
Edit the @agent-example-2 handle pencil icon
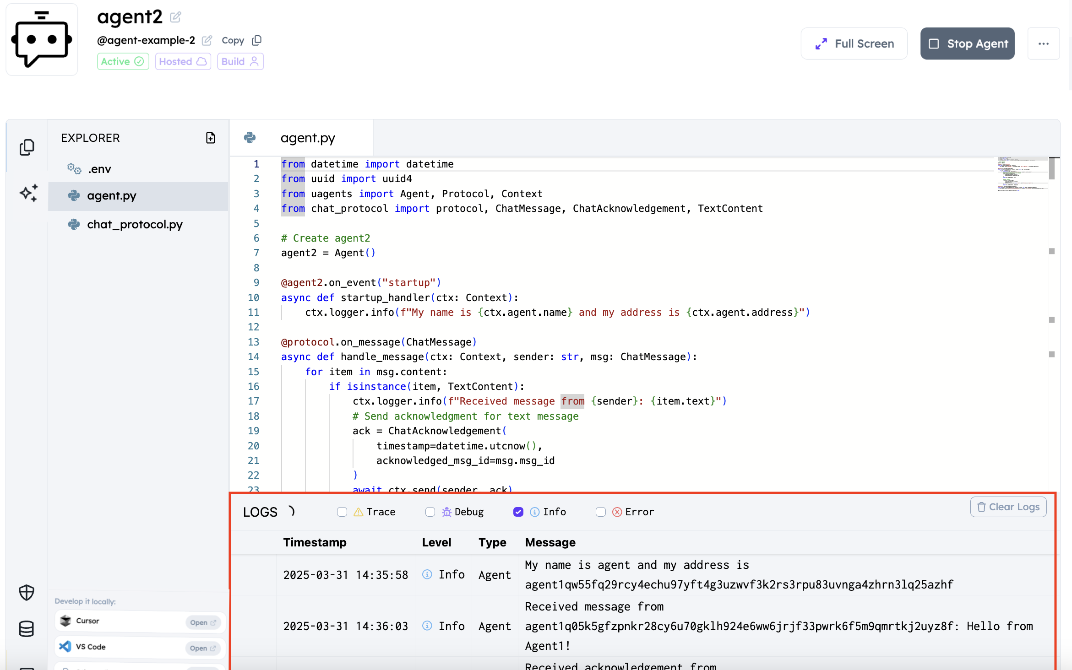tap(207, 40)
